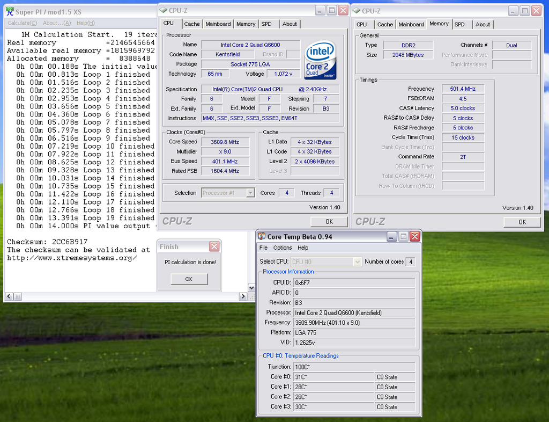
Task: Click OK in the right CPU-Z Memory window
Action: click(522, 222)
